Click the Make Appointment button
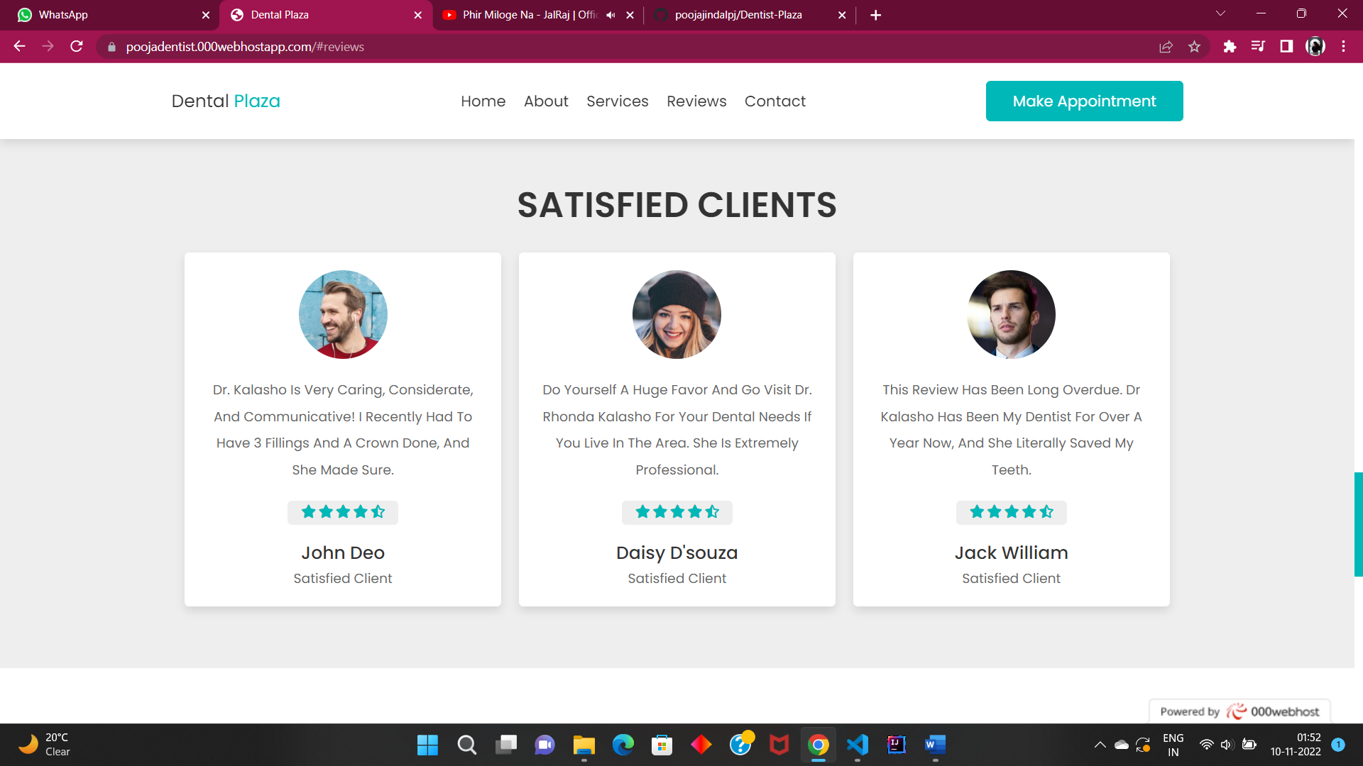This screenshot has width=1363, height=766. pyautogui.click(x=1084, y=101)
